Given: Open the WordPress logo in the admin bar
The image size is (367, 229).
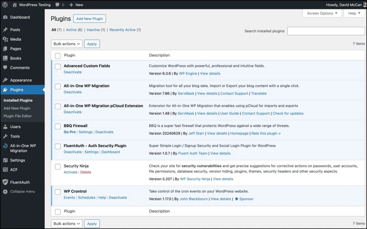Looking at the screenshot, I should [x=4, y=5].
